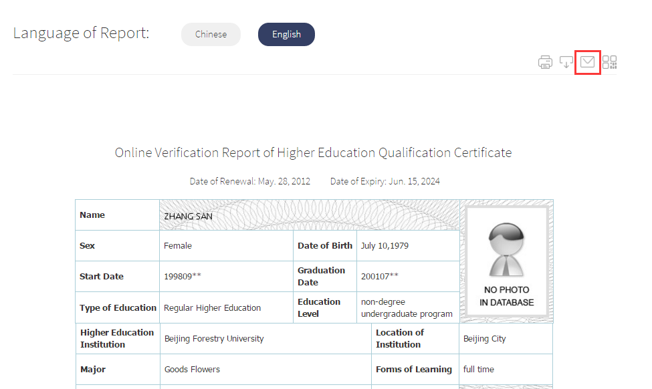This screenshot has width=652, height=389.
Task: Show the QR code icon
Action: point(610,62)
